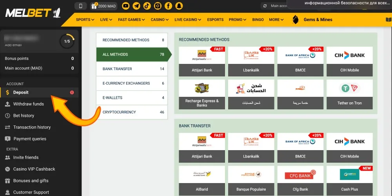Open the More dropdown in navigation

276,20
